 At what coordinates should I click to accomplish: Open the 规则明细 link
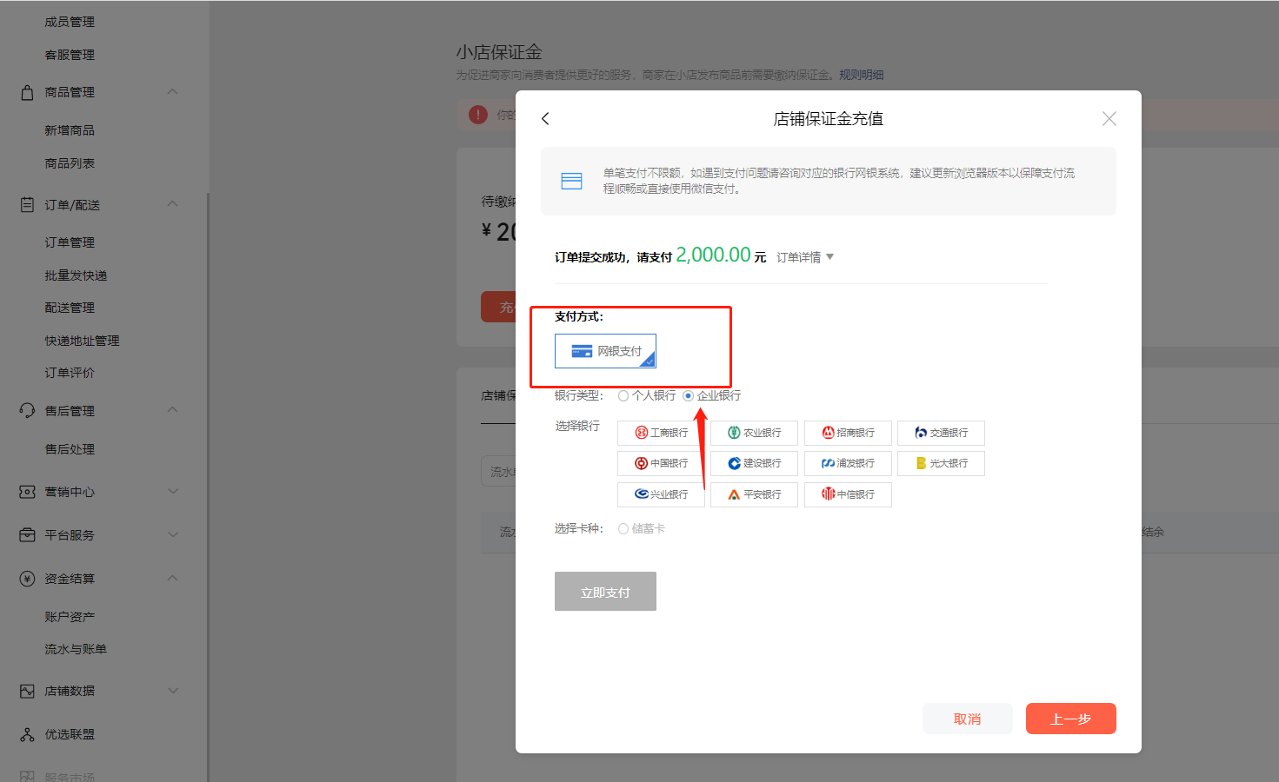(x=861, y=75)
